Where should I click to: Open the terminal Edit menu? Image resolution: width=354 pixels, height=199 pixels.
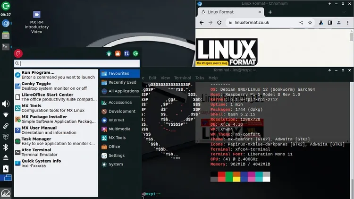point(152,78)
